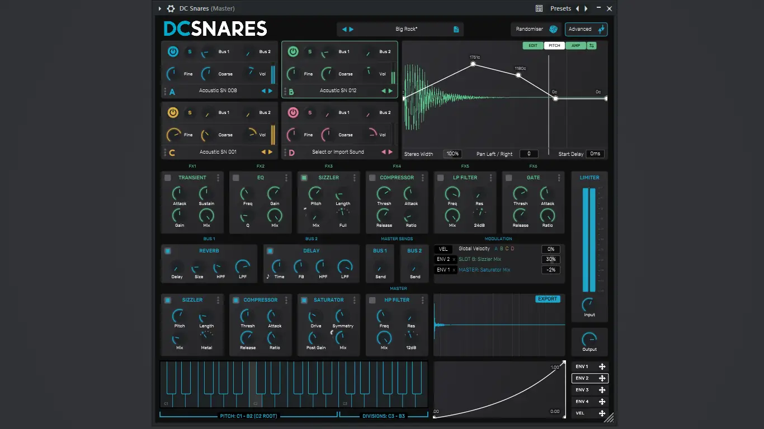
Task: Load next sample in slot B
Action: tap(390, 90)
